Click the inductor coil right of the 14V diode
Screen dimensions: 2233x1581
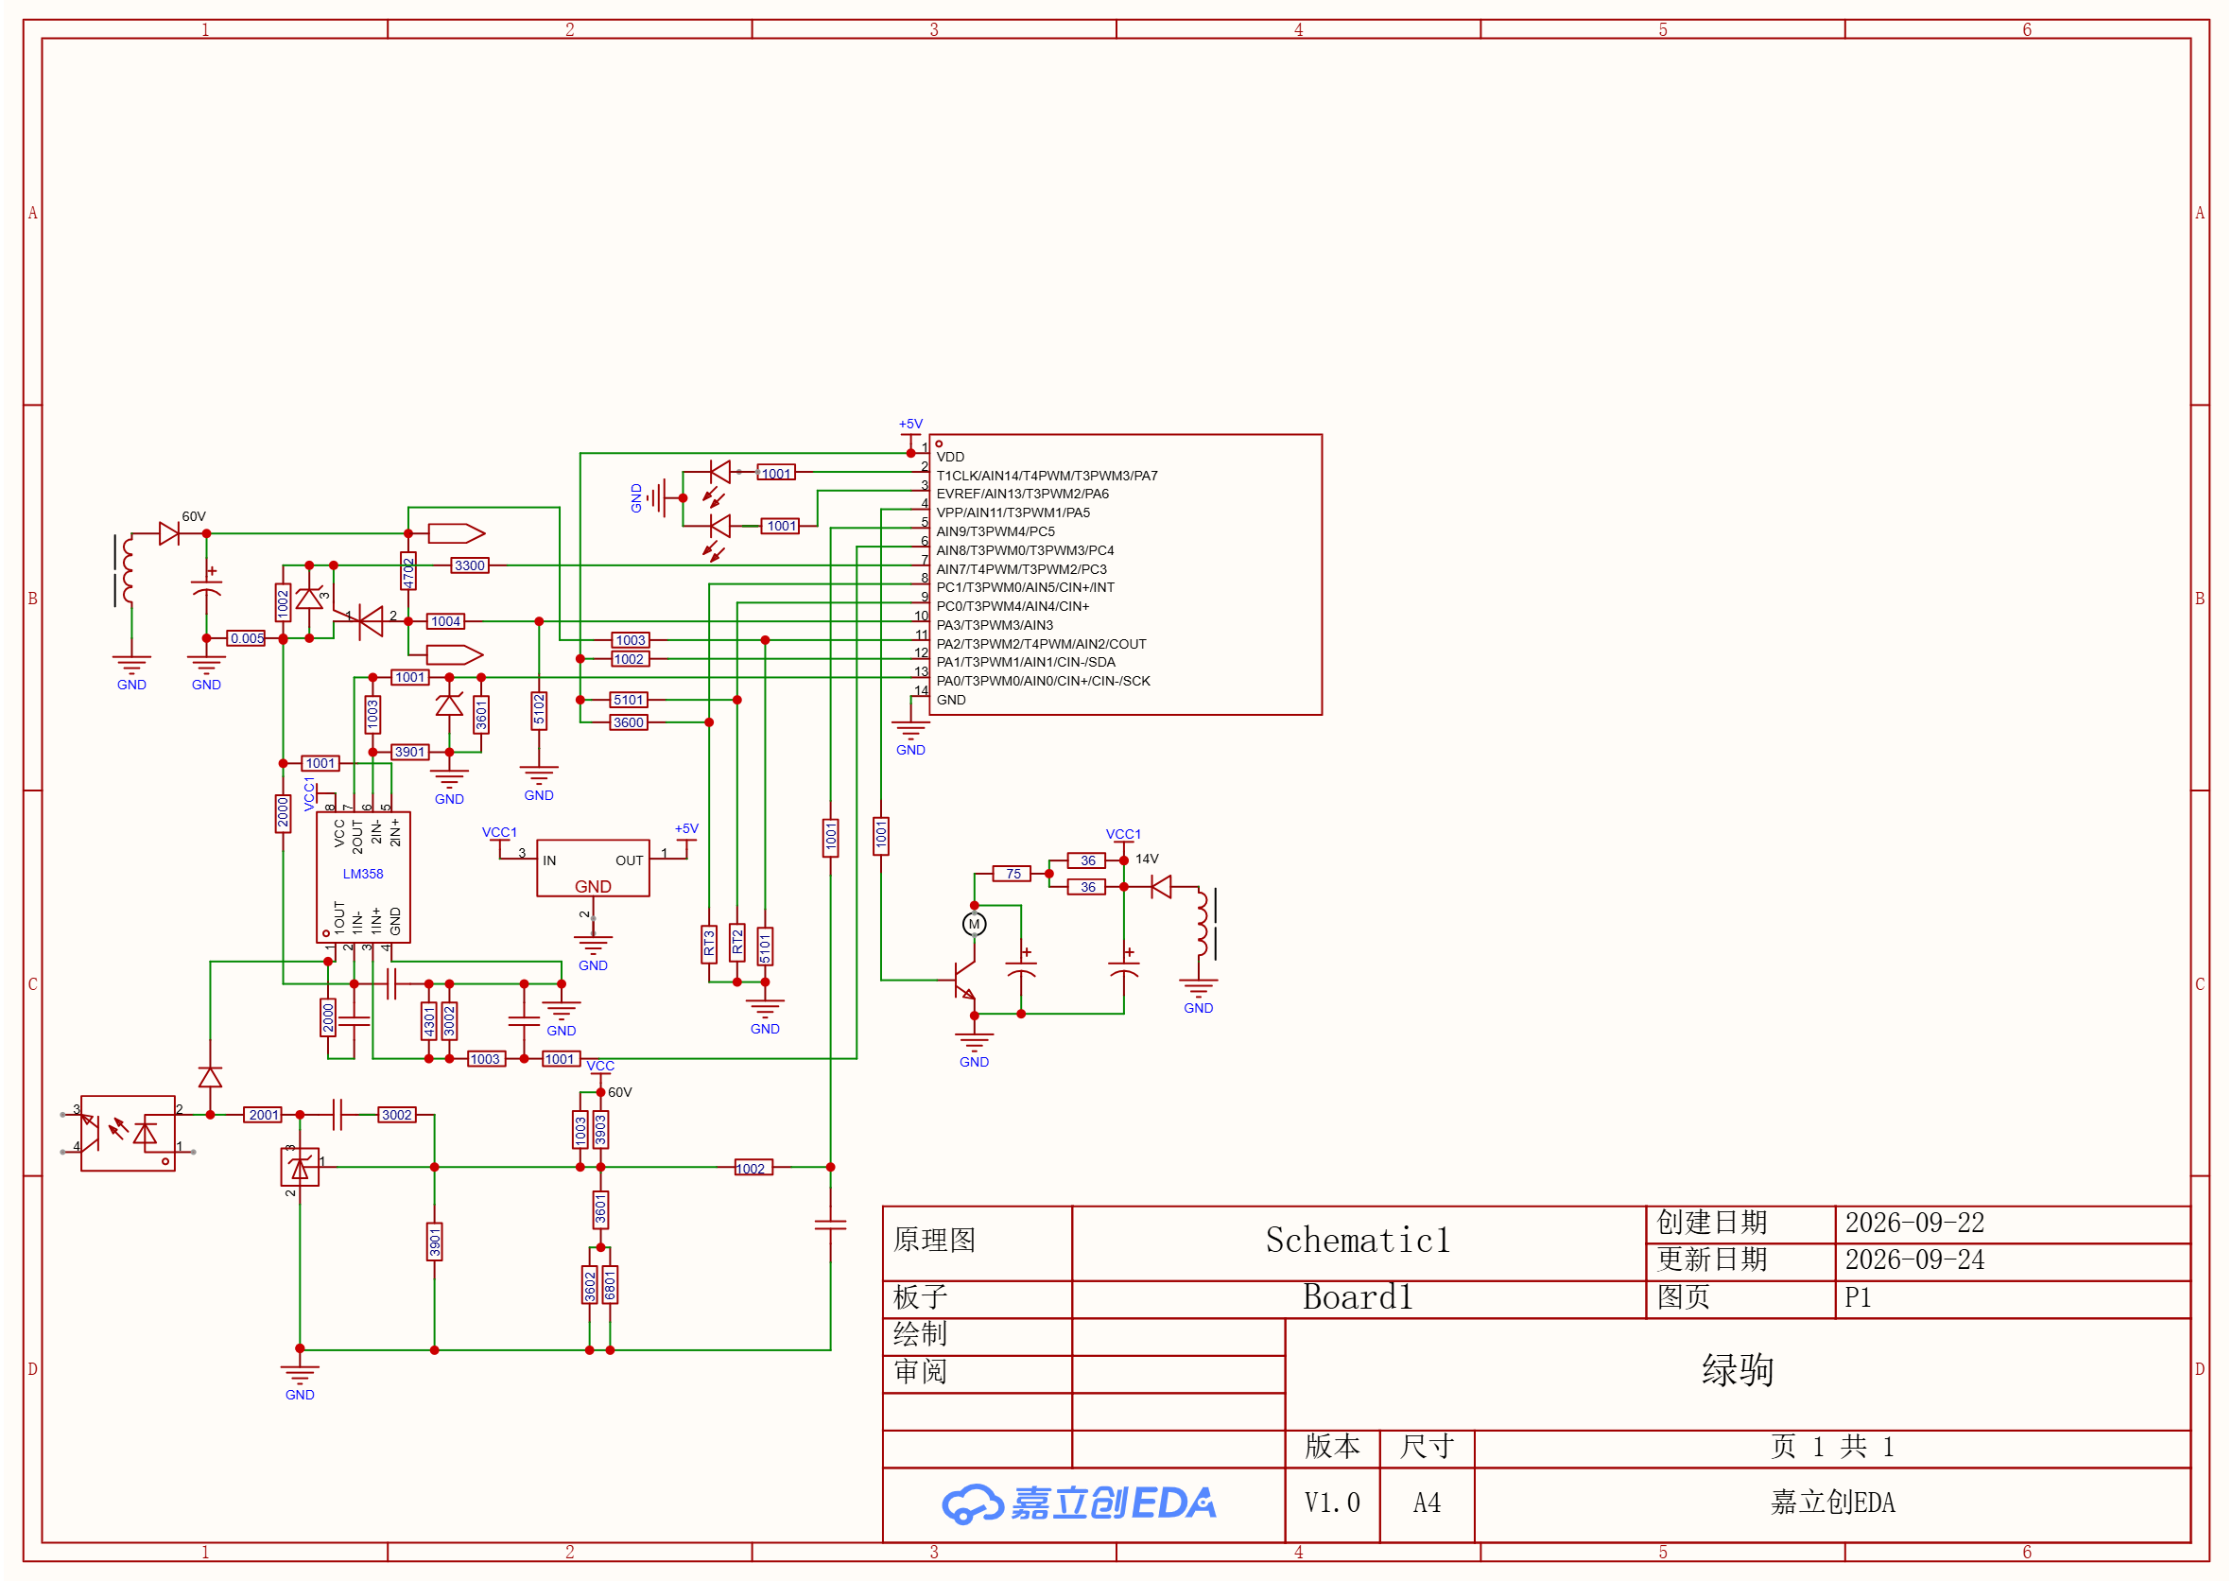1206,923
